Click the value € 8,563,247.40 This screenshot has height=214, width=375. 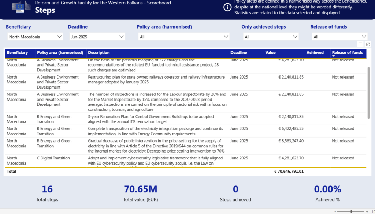(291, 141)
